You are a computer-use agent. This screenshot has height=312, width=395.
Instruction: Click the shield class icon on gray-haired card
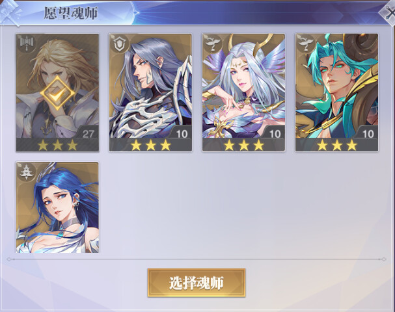click(x=120, y=44)
